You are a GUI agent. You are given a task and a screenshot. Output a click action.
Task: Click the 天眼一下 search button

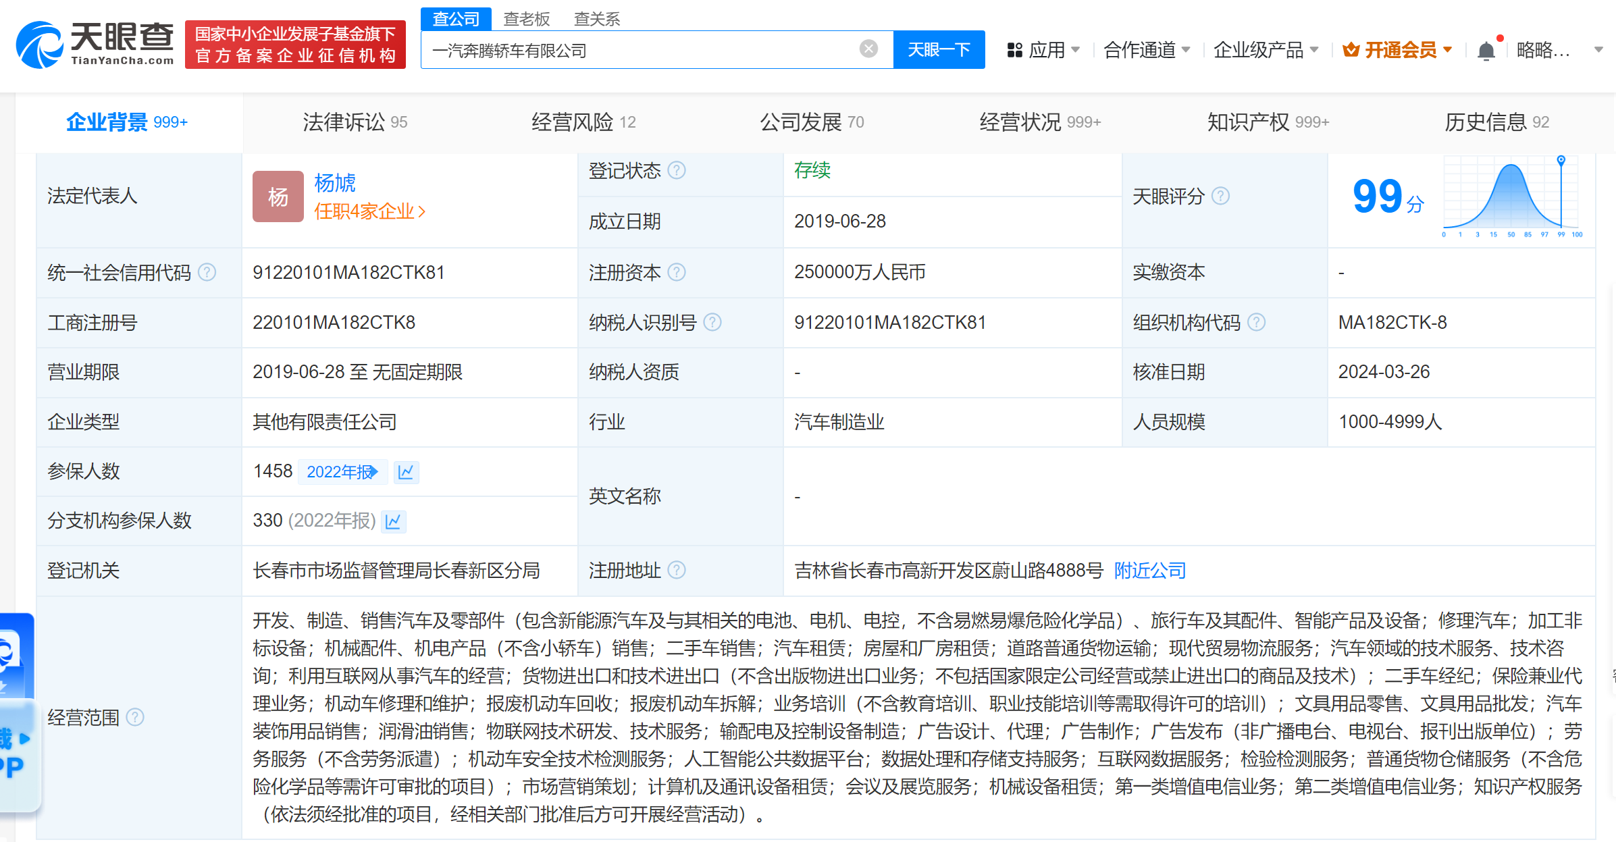point(938,50)
